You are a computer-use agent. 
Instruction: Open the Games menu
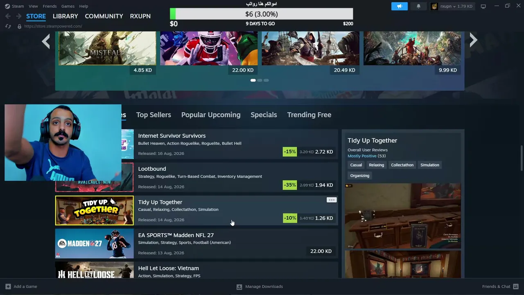pyautogui.click(x=68, y=6)
